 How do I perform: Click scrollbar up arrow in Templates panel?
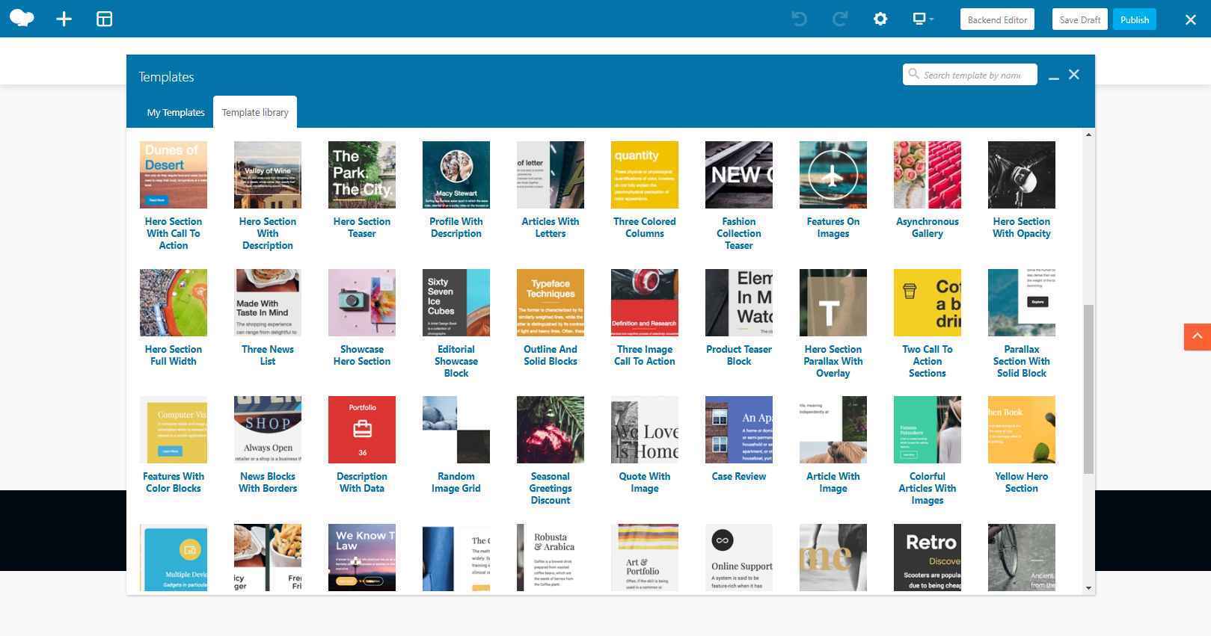click(1088, 135)
